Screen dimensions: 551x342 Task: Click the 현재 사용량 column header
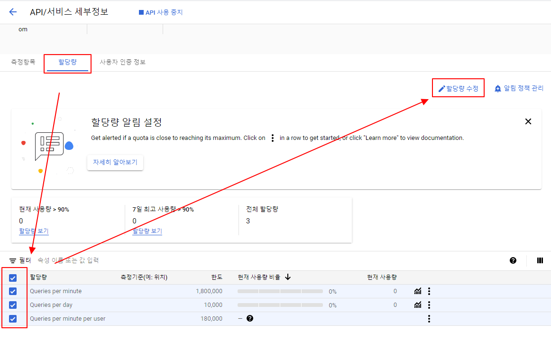[x=382, y=277]
